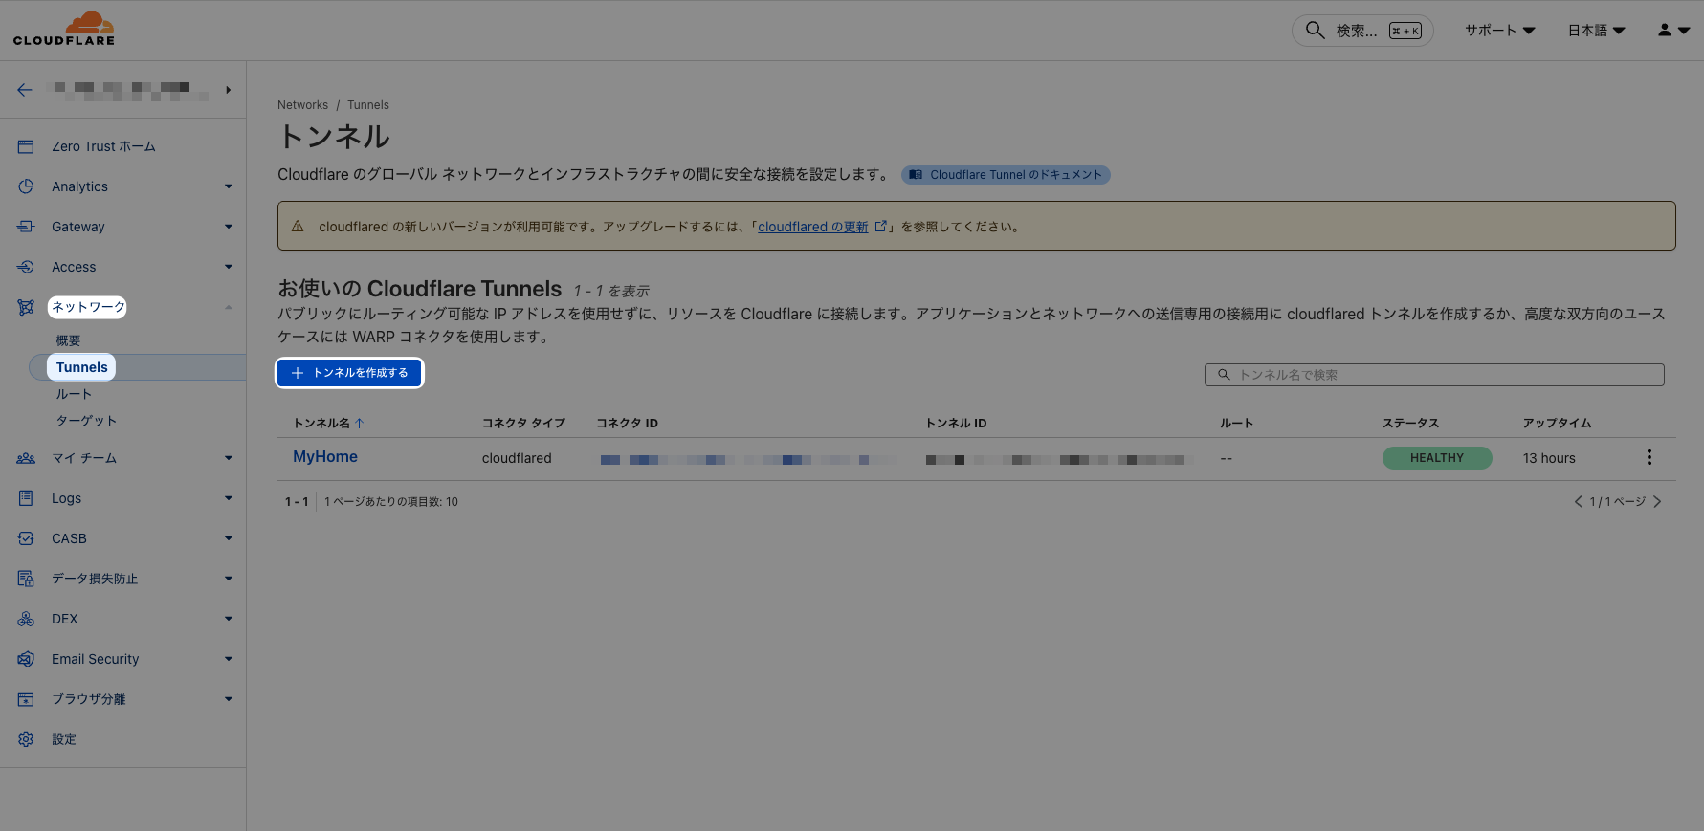Click トンネルを作成する button
The image size is (1704, 831).
pyautogui.click(x=349, y=373)
